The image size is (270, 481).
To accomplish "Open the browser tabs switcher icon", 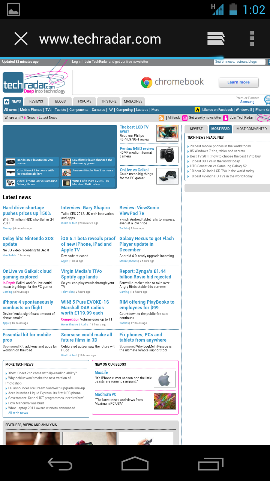I will pyautogui.click(x=216, y=39).
